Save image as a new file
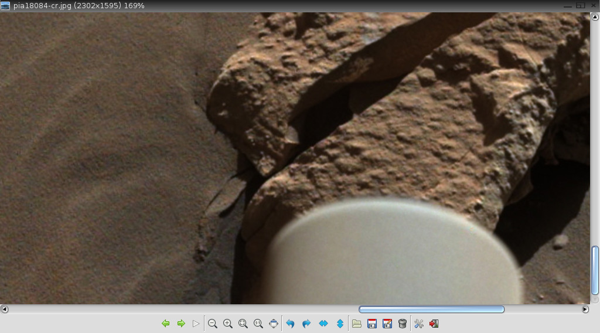 (387, 324)
